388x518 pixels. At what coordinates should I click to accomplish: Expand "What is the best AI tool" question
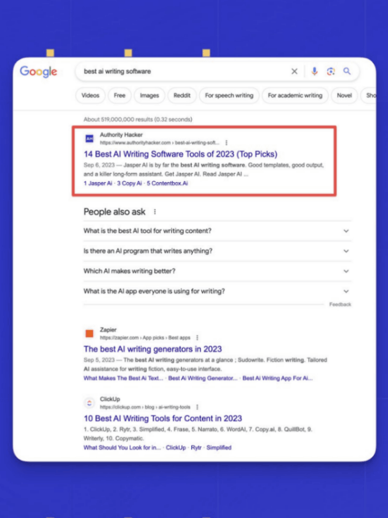346,231
